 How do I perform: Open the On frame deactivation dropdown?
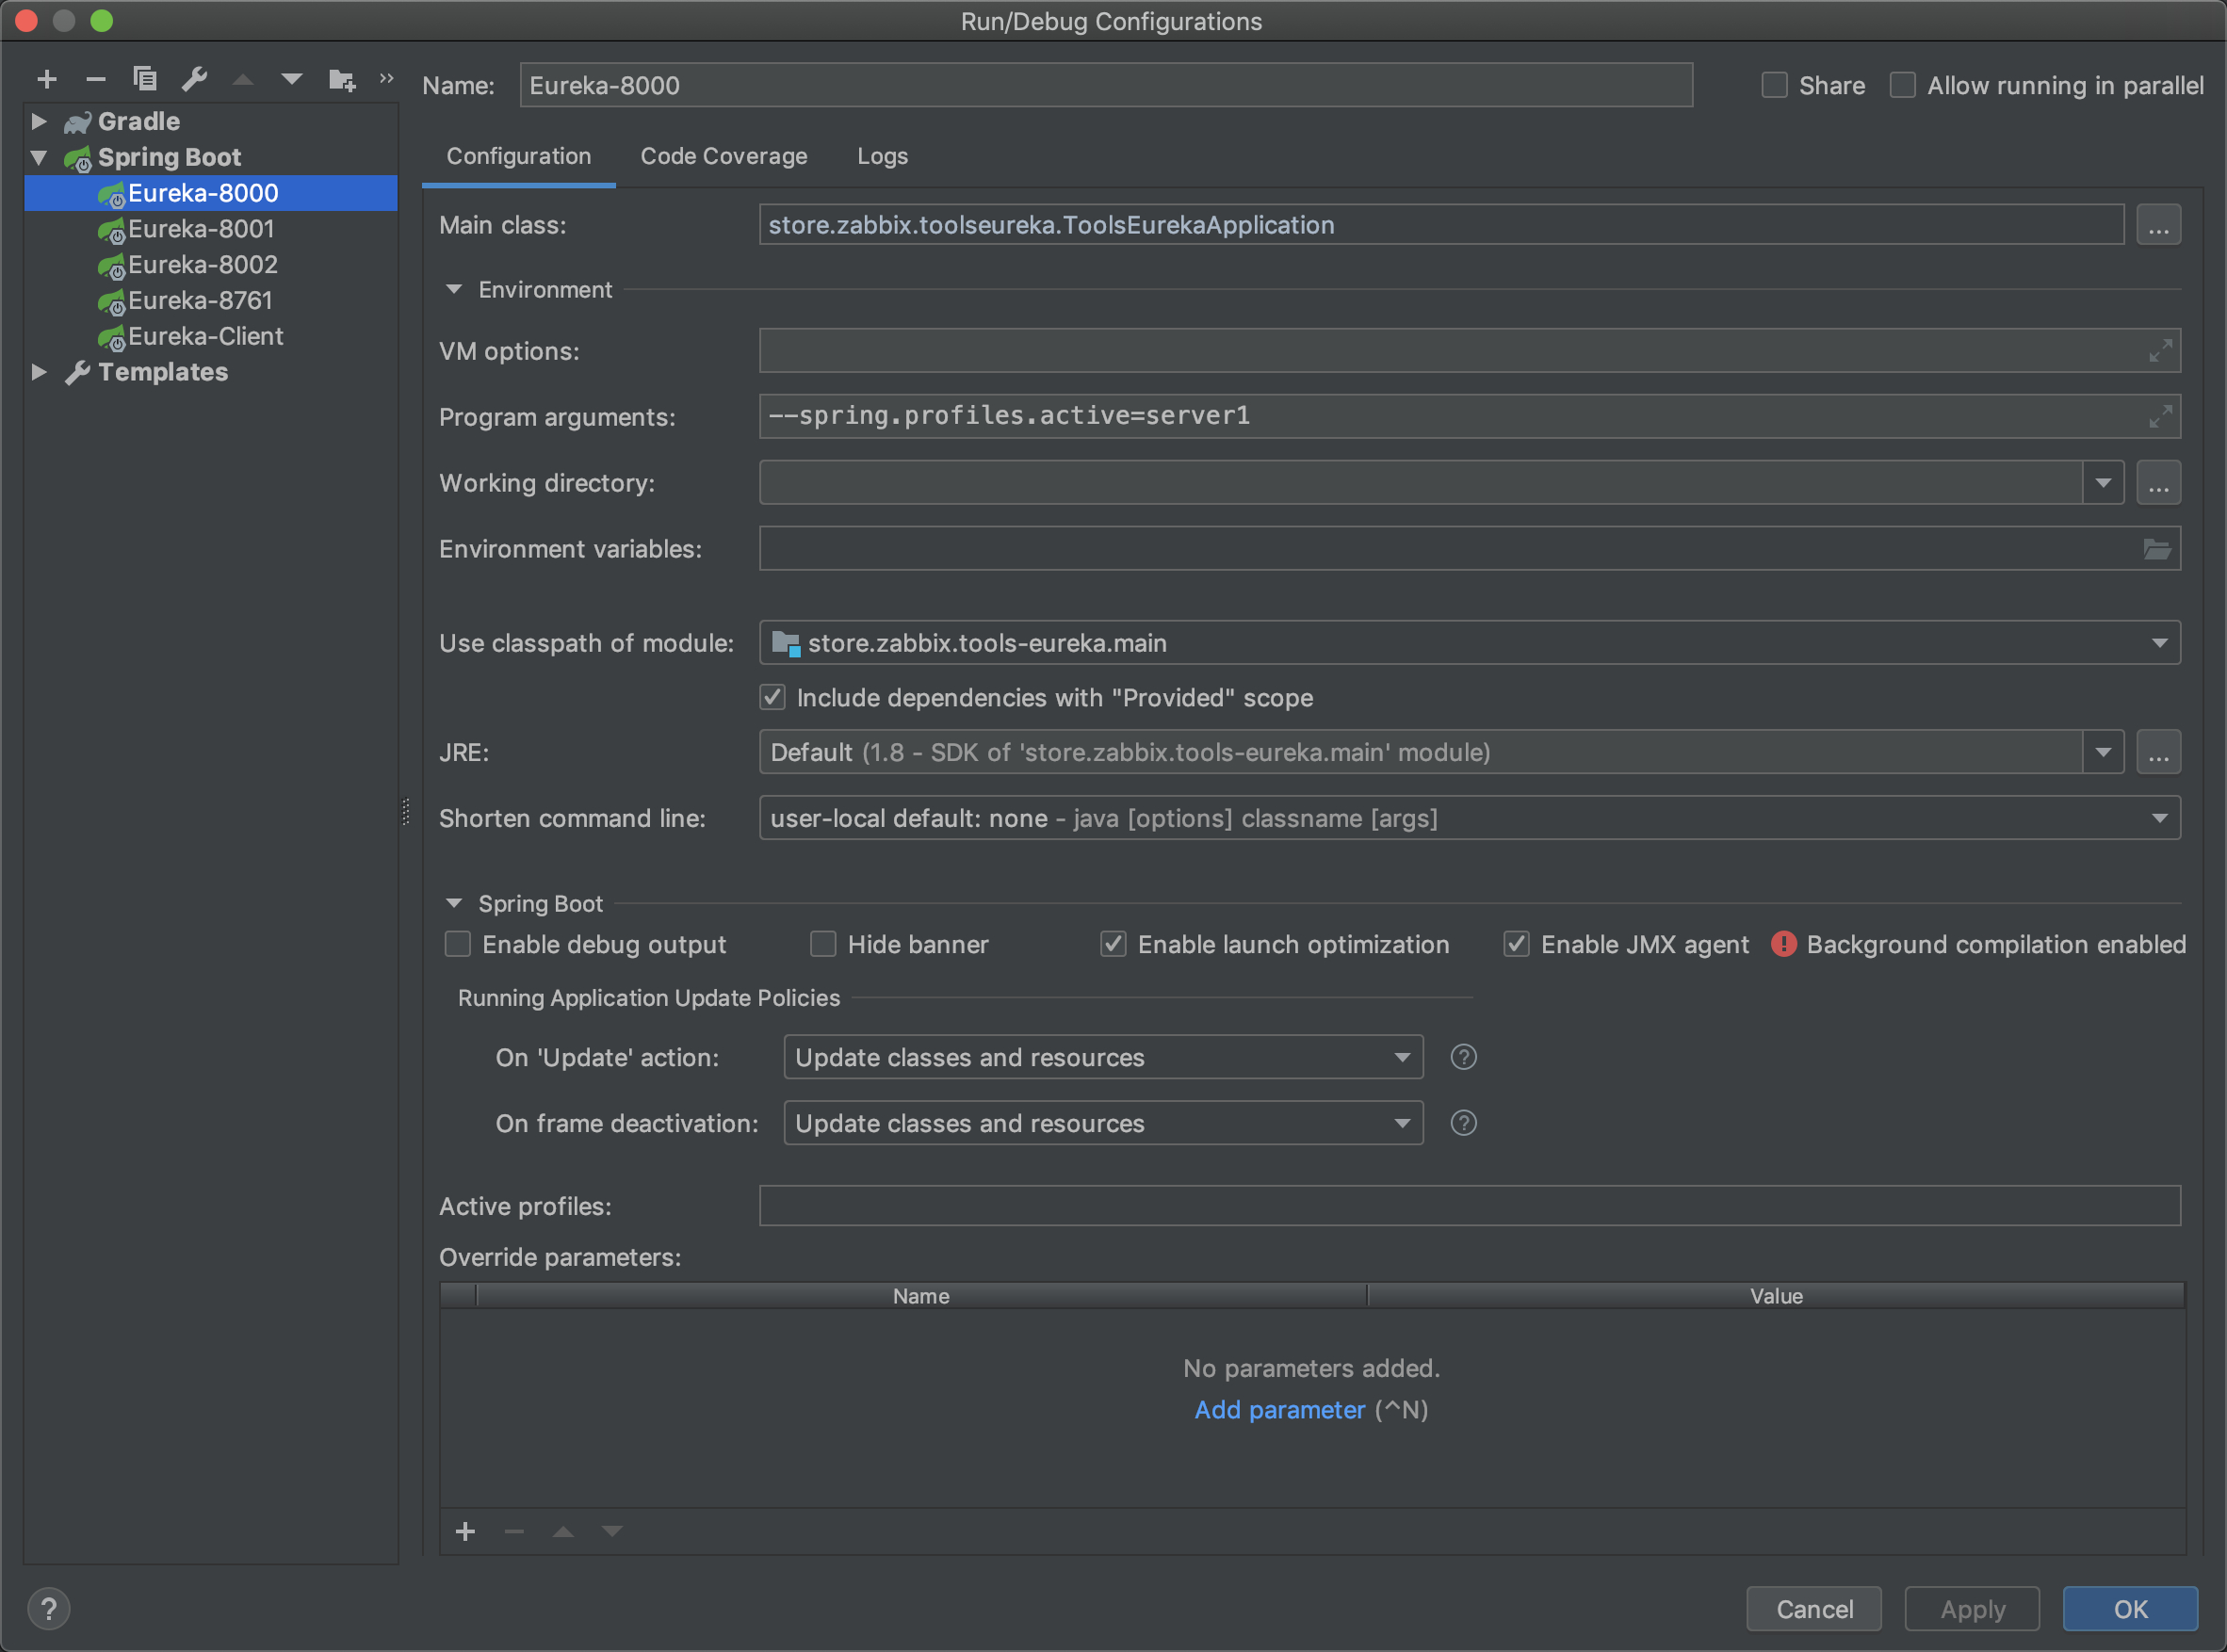(x=1402, y=1123)
